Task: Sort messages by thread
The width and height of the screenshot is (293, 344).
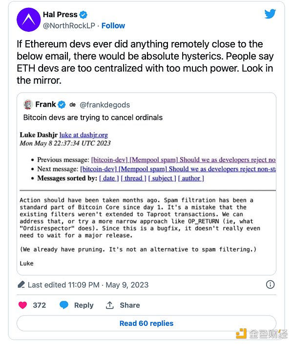Action: 133,178
